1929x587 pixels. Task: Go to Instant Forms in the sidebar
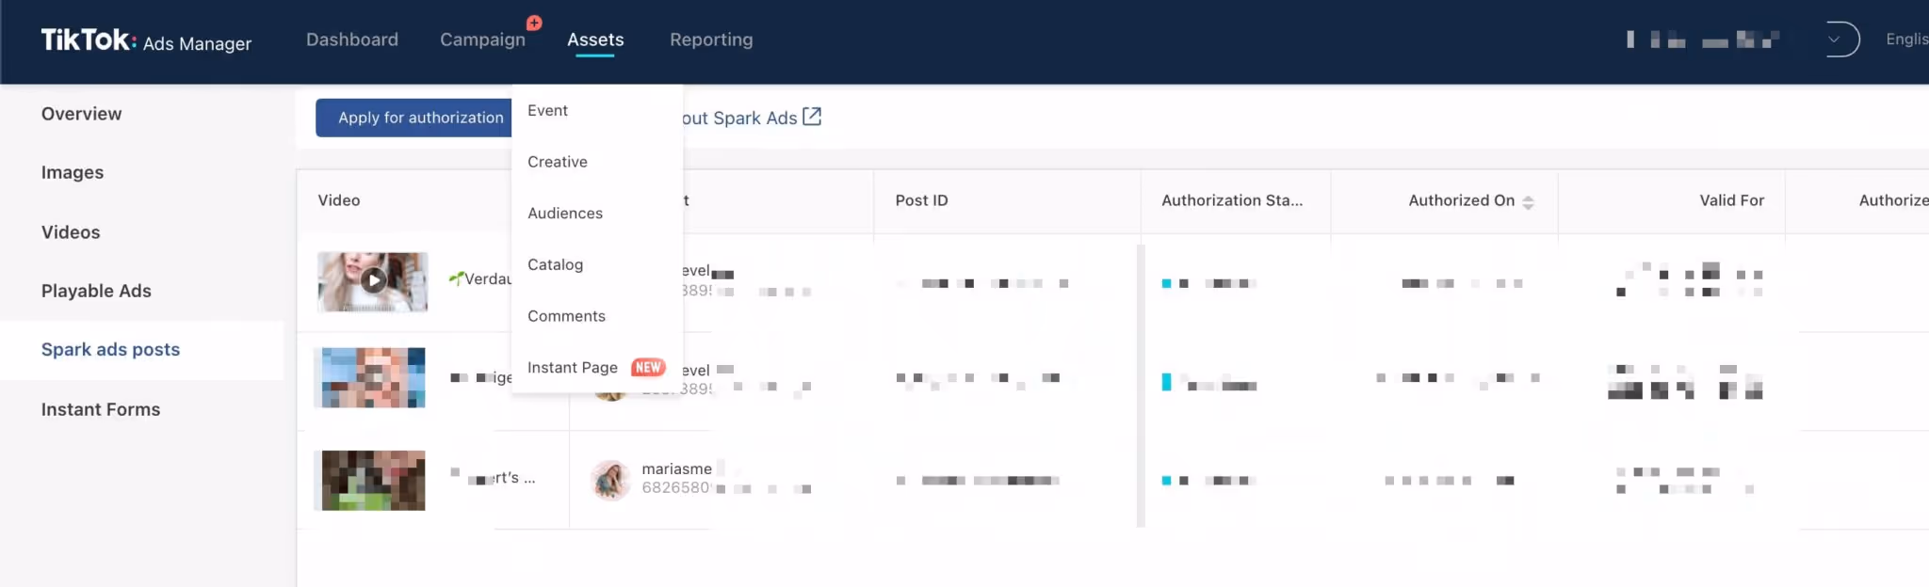[101, 409]
